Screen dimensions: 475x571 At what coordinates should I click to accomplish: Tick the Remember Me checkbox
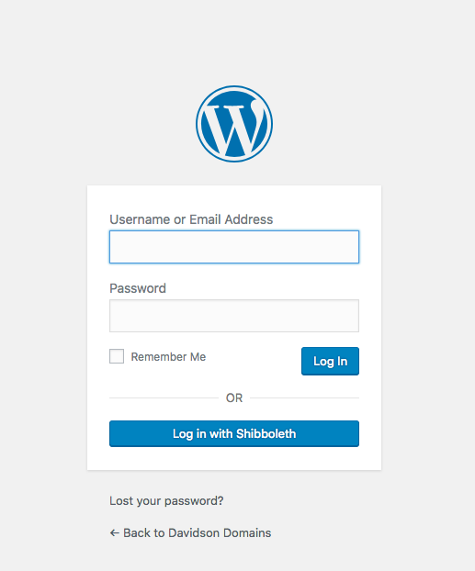(x=117, y=356)
